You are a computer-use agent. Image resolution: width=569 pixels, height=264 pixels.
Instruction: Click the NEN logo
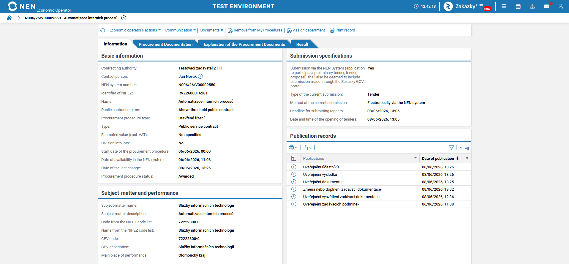(x=21, y=6)
